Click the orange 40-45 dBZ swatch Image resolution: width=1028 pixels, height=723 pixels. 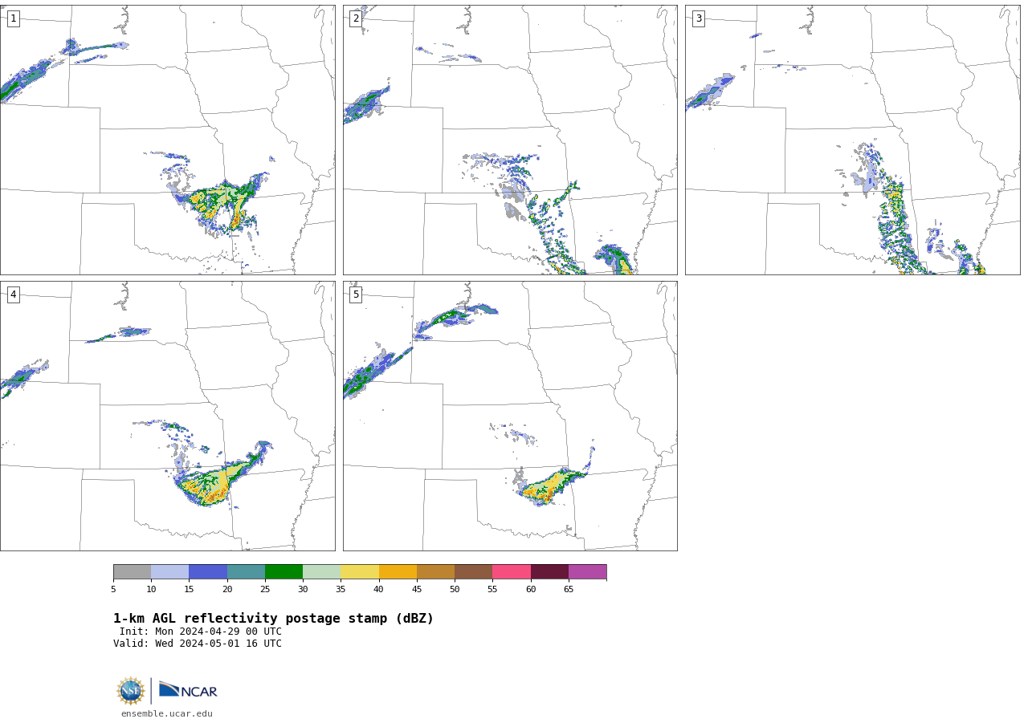(x=398, y=571)
